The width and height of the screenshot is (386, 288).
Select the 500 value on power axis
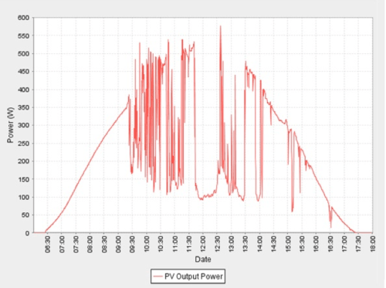coord(24,53)
